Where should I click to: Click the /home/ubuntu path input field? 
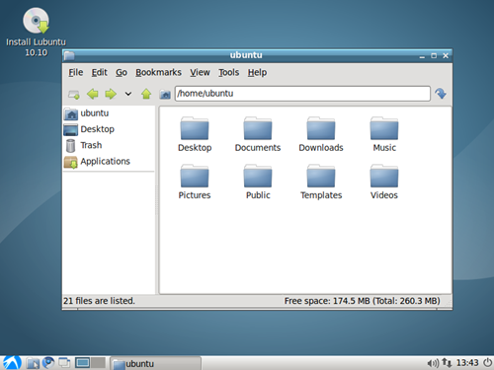click(302, 94)
